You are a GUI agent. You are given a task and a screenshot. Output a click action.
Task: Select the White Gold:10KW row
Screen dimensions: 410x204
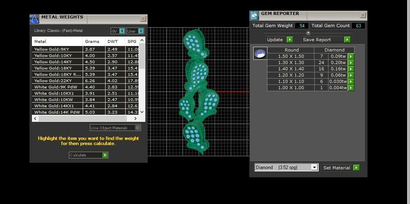pyautogui.click(x=85, y=99)
